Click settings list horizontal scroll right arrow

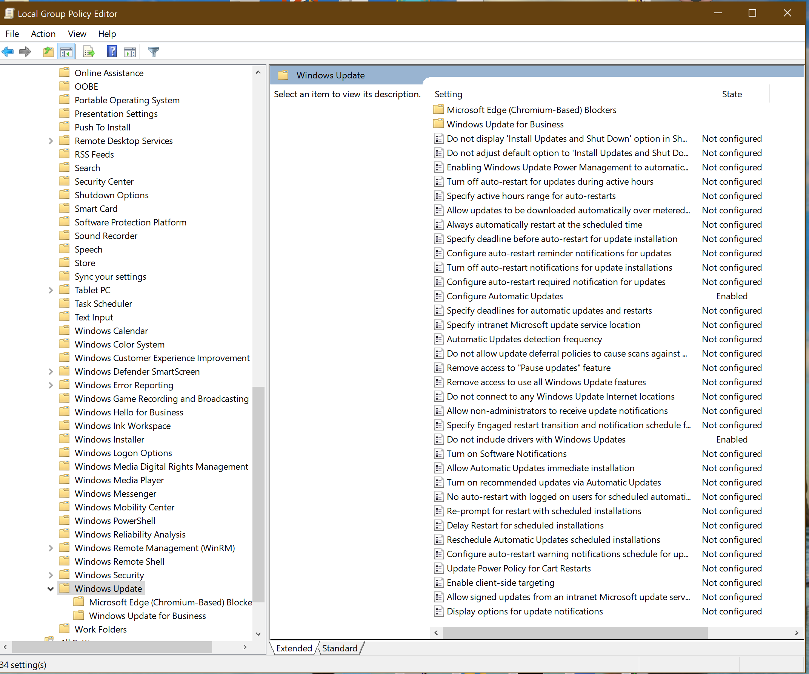tap(797, 633)
